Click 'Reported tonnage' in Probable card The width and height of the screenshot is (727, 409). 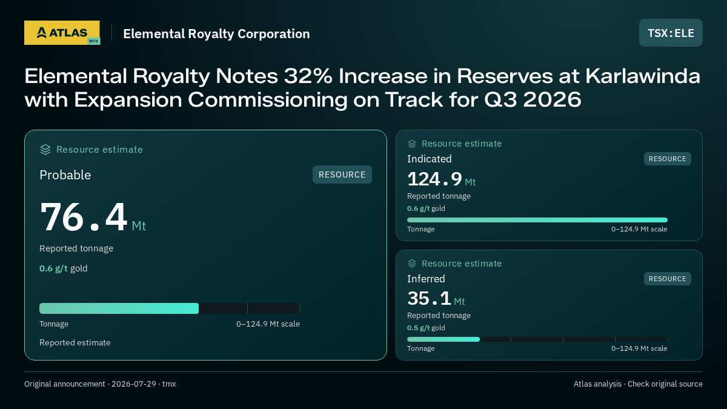76,248
